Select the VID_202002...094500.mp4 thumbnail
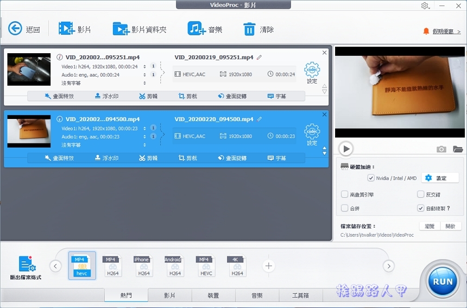Screen dimensions: 467x308 click(x=29, y=131)
